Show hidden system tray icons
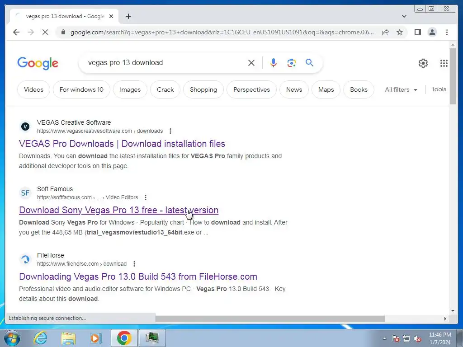Screen dimensions: 463x347 [384, 338]
